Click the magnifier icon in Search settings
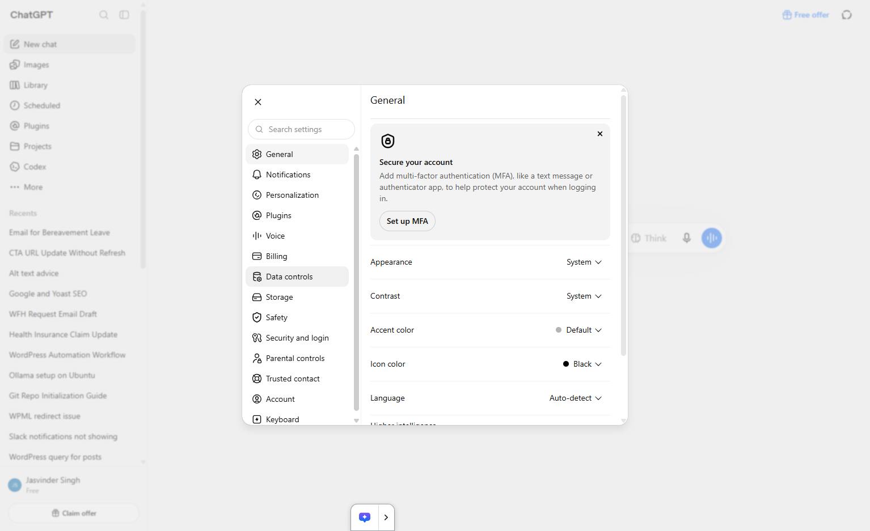The image size is (870, 531). pyautogui.click(x=259, y=129)
